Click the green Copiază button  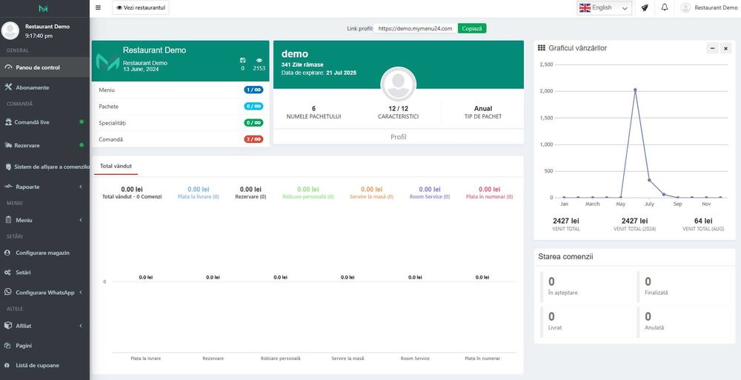click(471, 28)
